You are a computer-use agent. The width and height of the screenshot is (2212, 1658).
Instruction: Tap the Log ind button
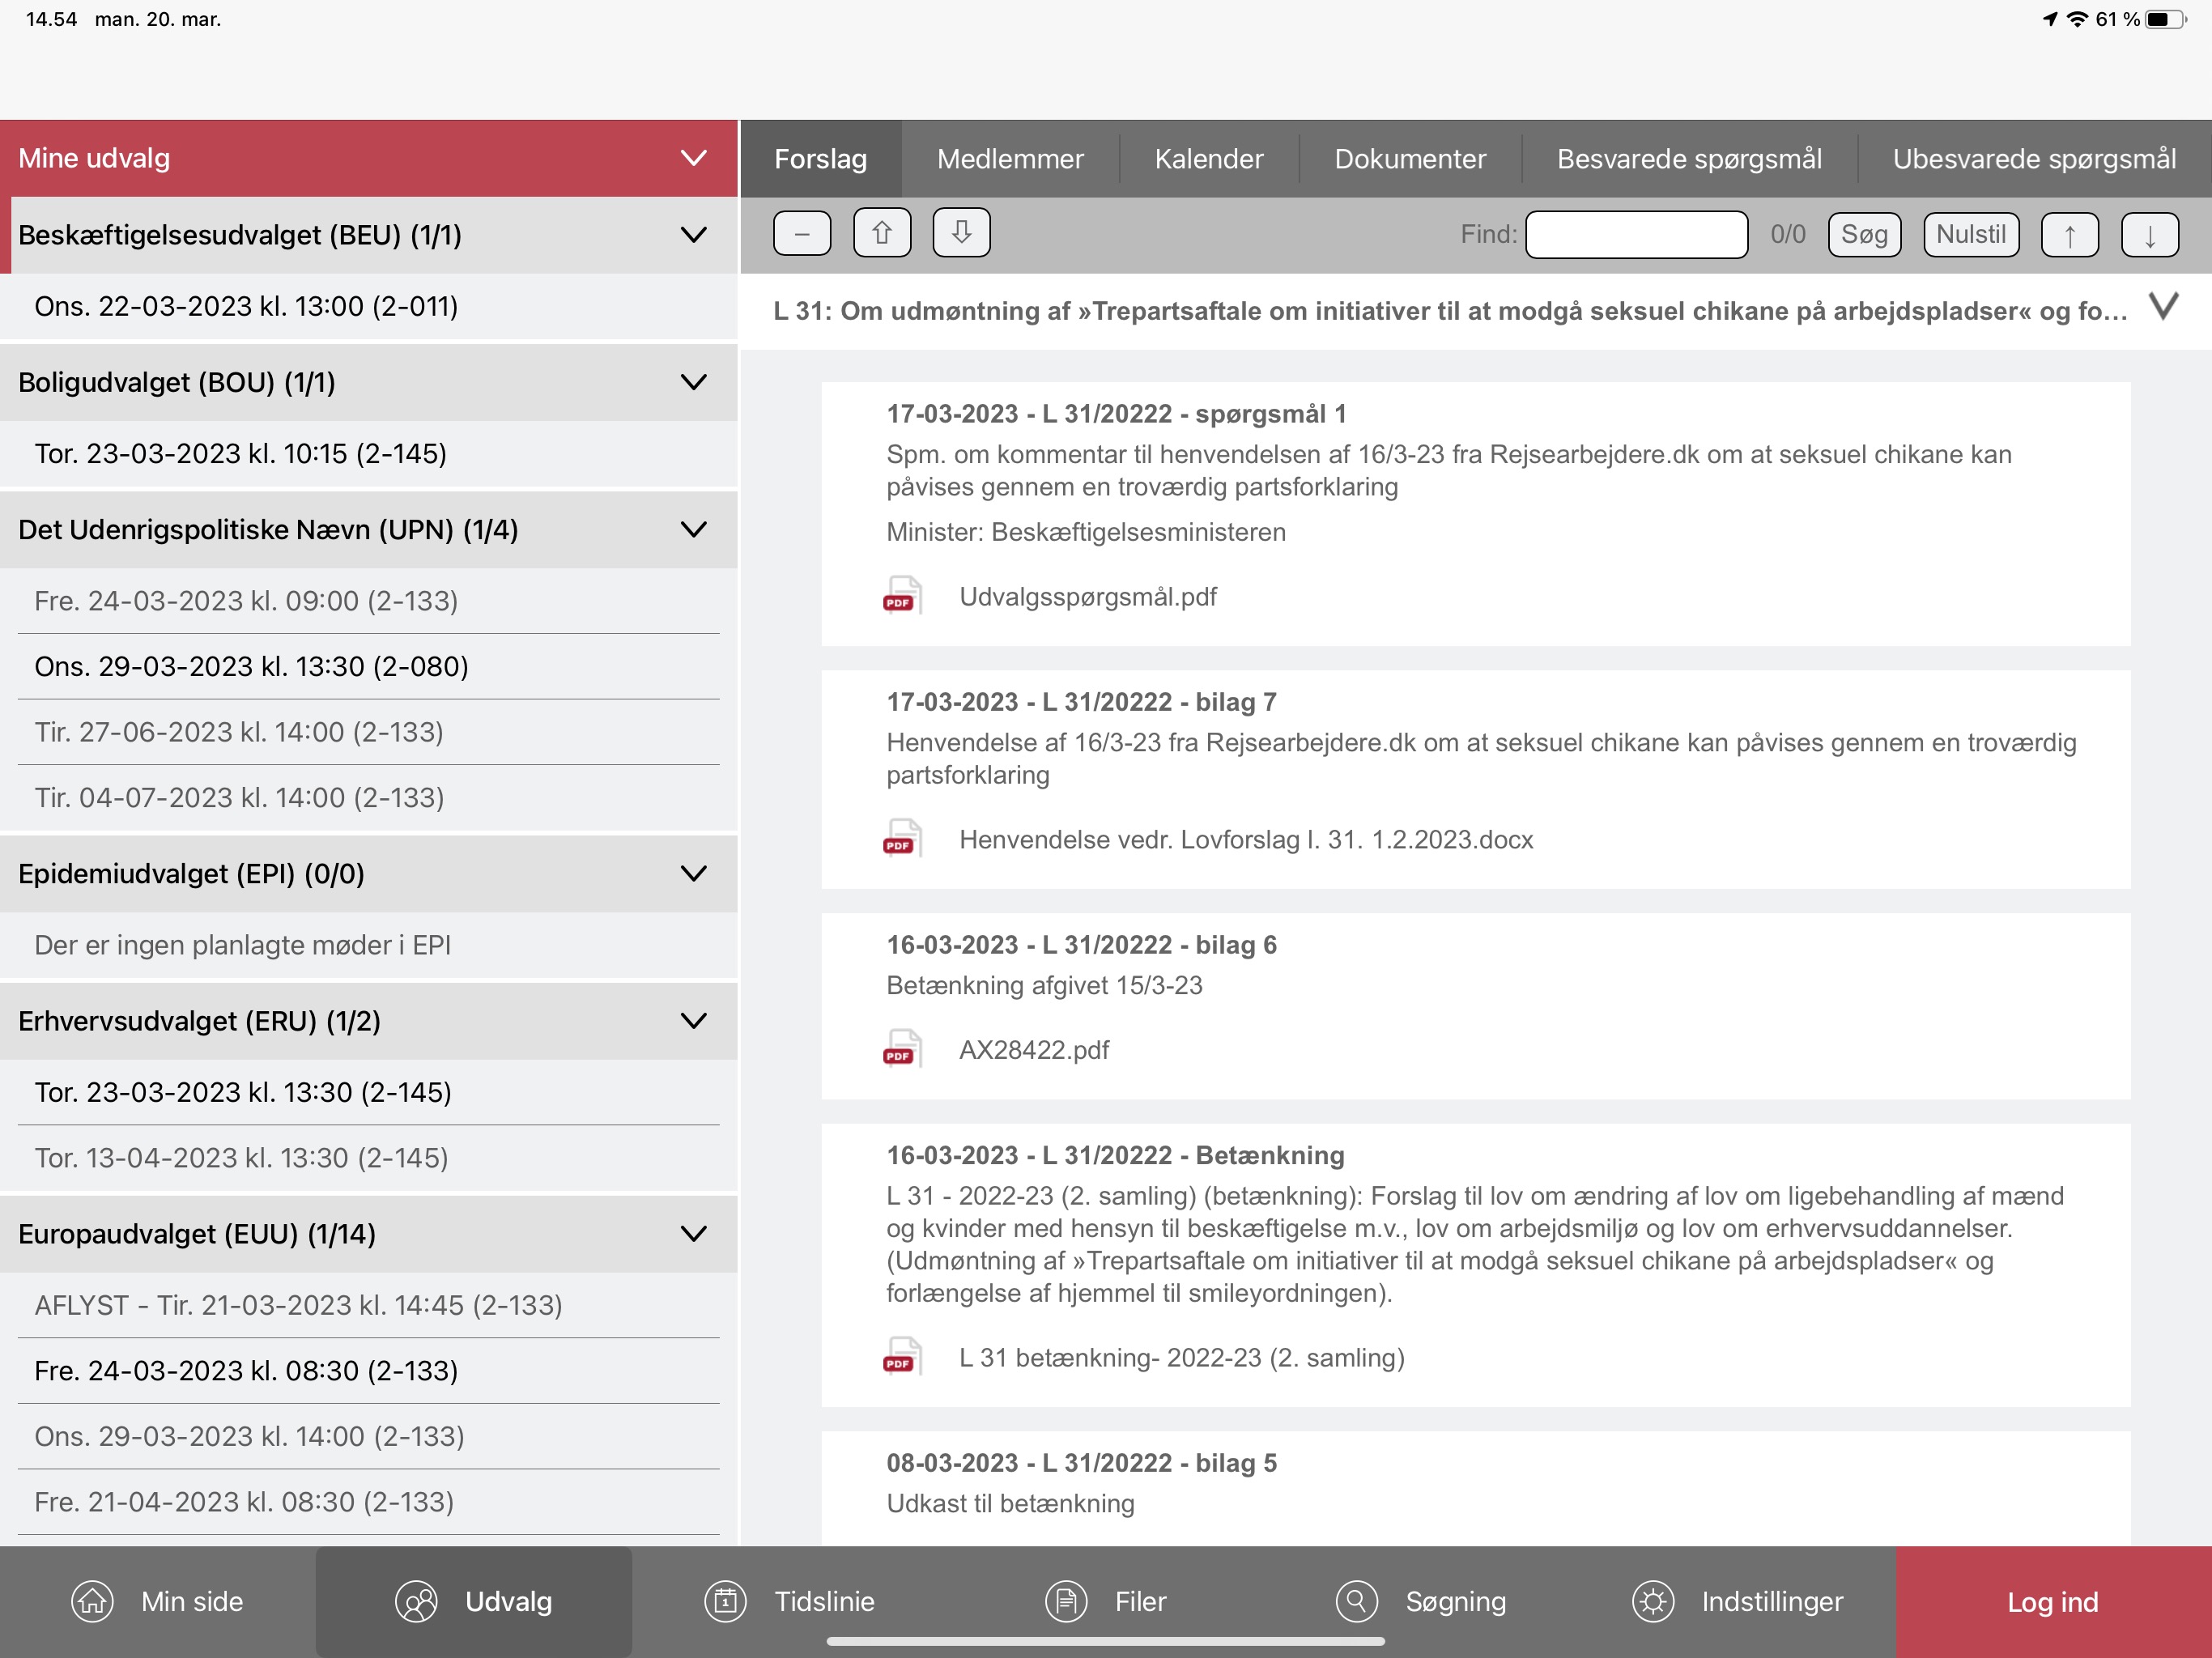click(x=2052, y=1602)
